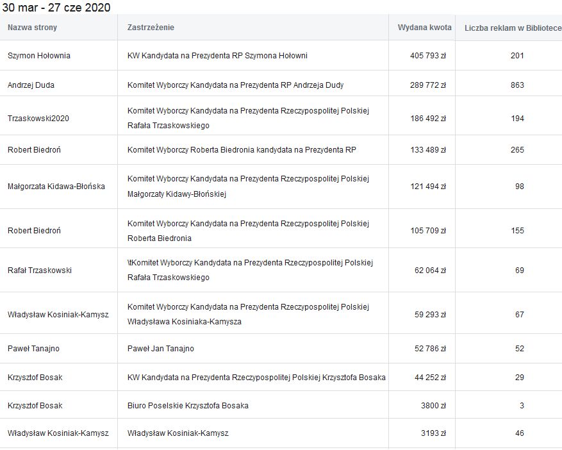Sort by the Wydana kwota column header
562x450 pixels.
point(424,28)
